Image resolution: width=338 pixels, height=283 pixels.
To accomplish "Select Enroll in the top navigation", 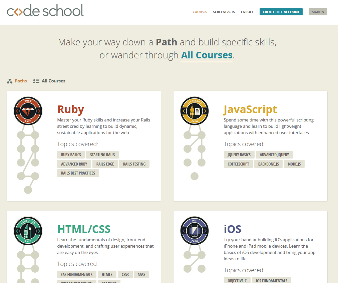I will (247, 12).
